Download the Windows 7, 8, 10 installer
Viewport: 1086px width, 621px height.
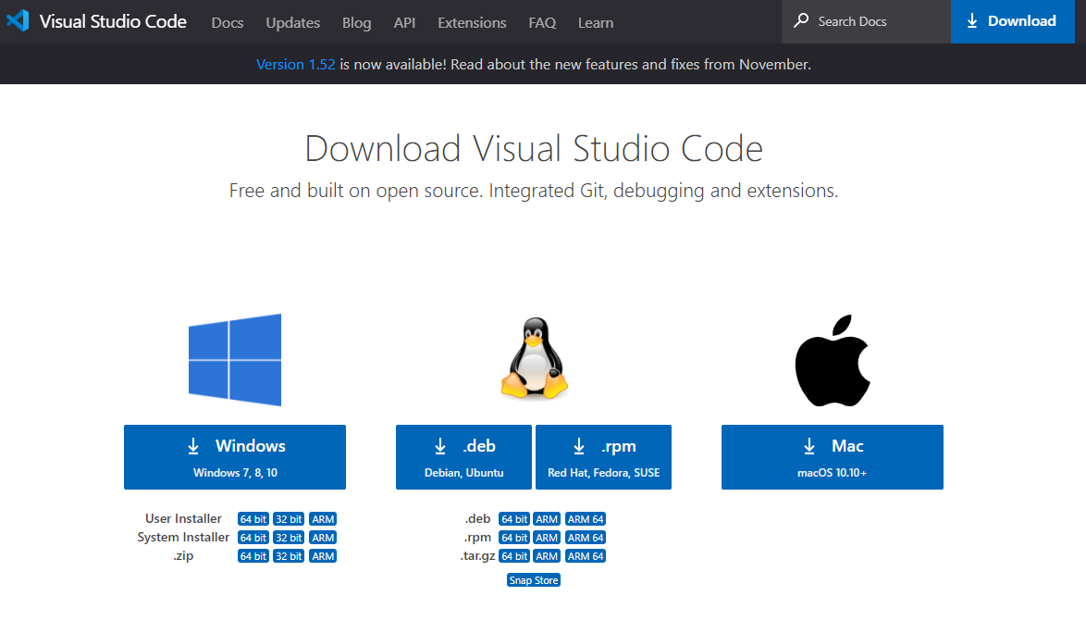235,457
